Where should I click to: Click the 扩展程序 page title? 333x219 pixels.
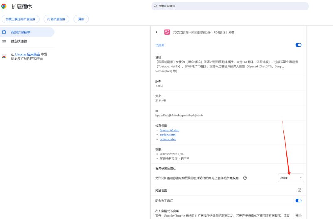22,7
